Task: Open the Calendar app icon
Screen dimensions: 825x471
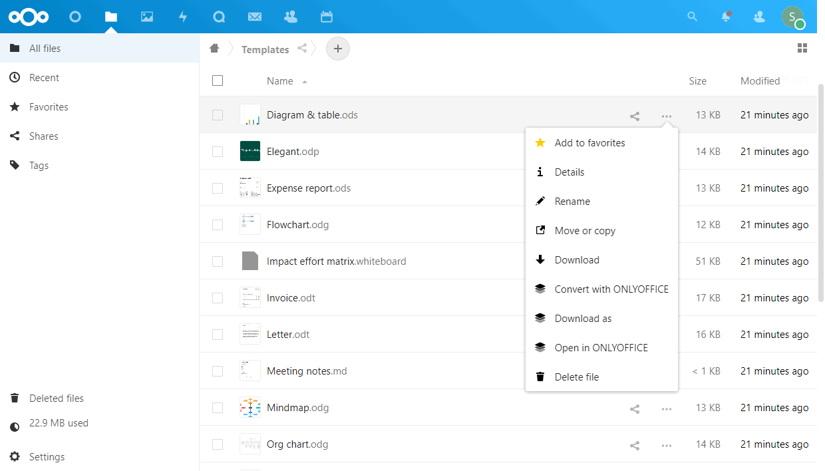Action: pos(326,17)
